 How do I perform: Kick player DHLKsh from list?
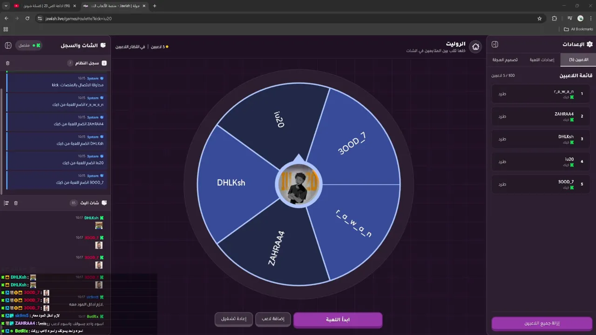[502, 139]
